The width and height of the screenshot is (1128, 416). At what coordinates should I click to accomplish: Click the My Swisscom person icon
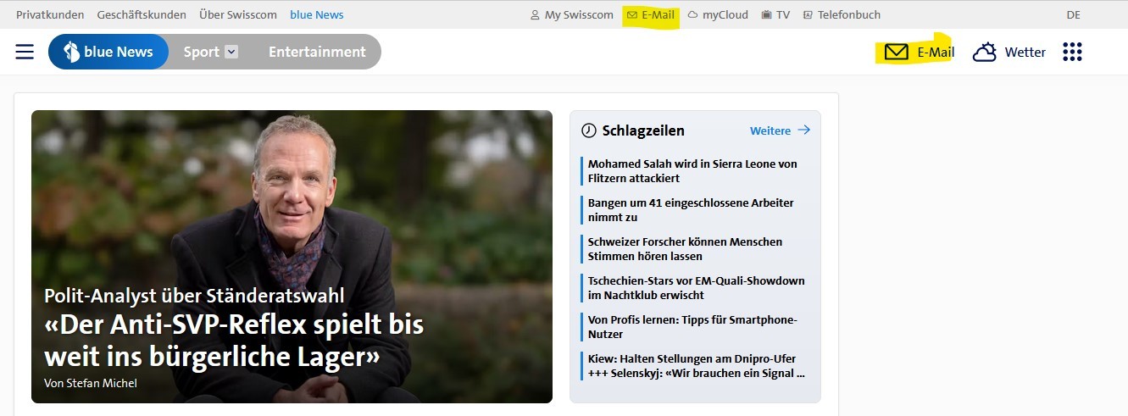(535, 15)
